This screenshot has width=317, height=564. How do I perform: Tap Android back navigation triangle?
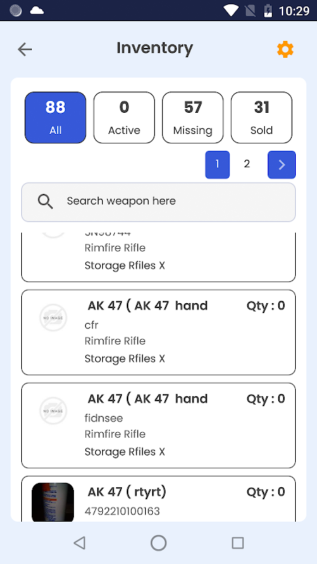tap(80, 543)
